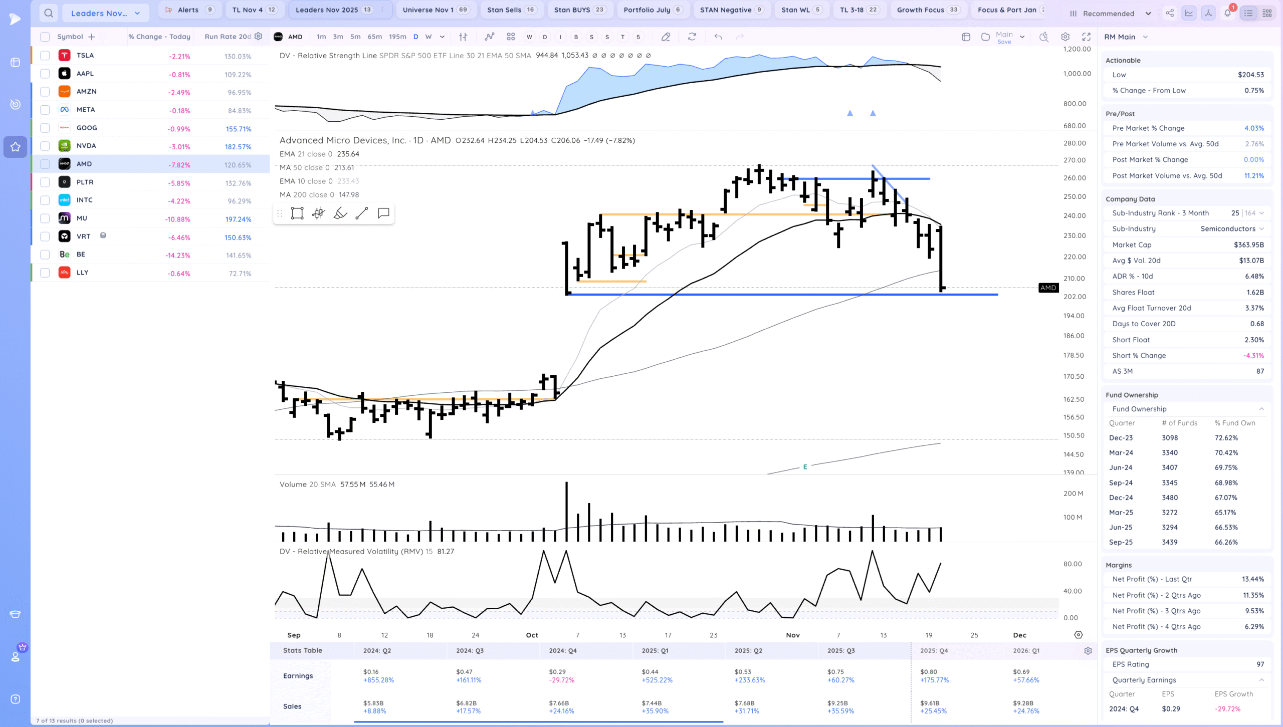The width and height of the screenshot is (1283, 727).
Task: Select the comment note tool in the floating toolbar
Action: (x=383, y=213)
